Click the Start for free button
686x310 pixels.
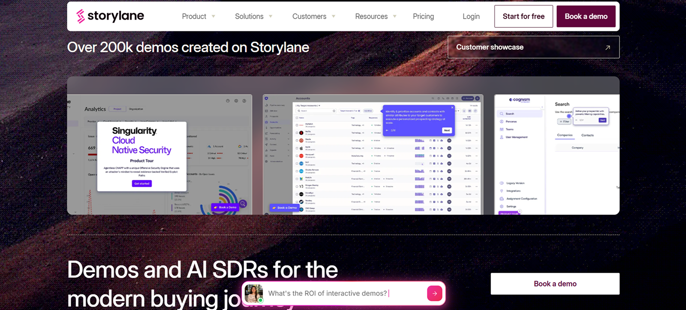(524, 16)
